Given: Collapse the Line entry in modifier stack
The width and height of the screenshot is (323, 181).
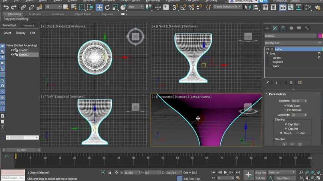Looking at the screenshot, I should (x=267, y=53).
